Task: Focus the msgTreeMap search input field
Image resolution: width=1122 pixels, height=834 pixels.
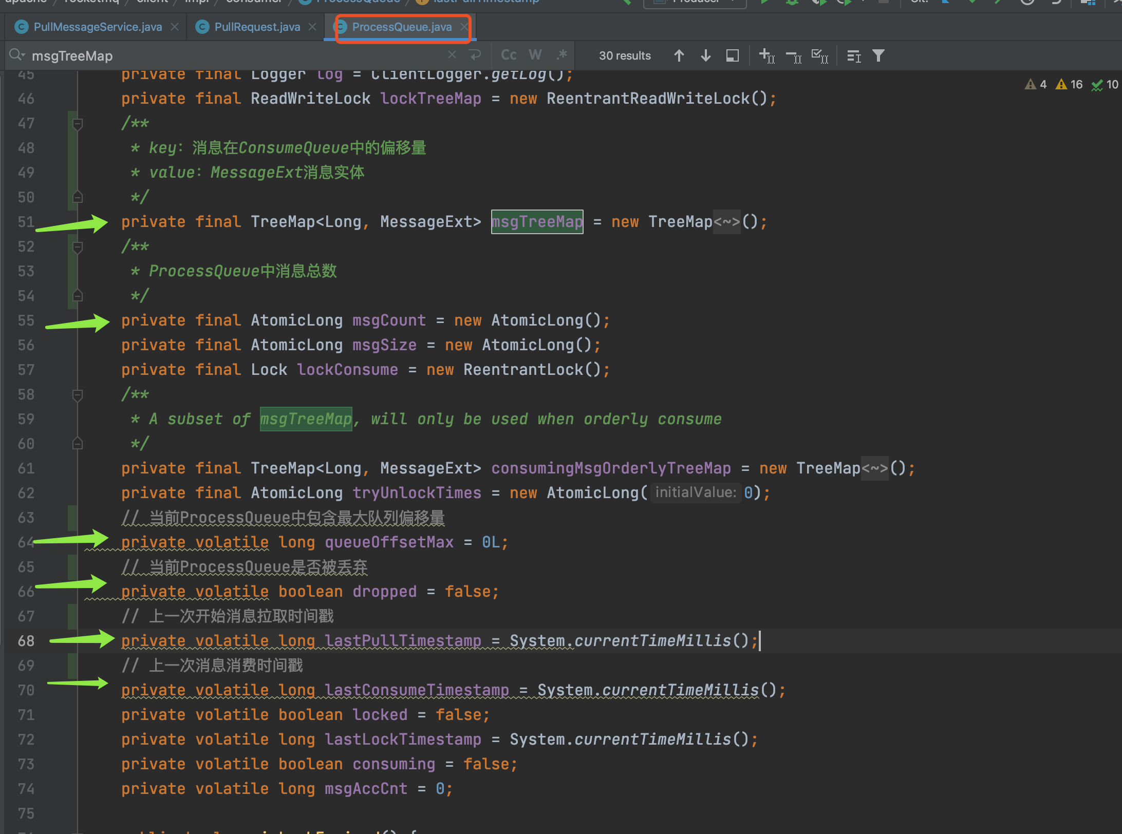Action: (x=236, y=55)
